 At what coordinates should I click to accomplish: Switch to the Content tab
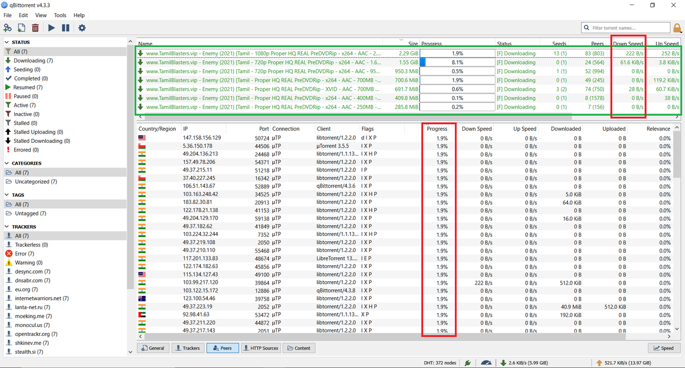tap(299, 348)
